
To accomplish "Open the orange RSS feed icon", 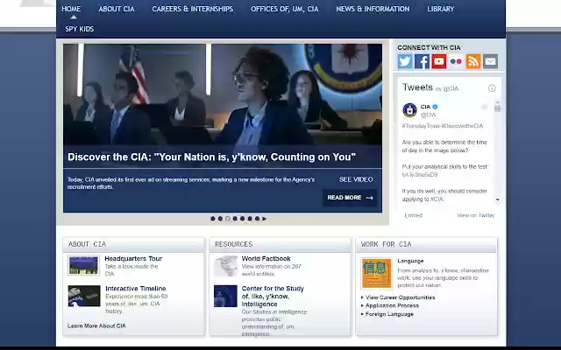I will [473, 61].
